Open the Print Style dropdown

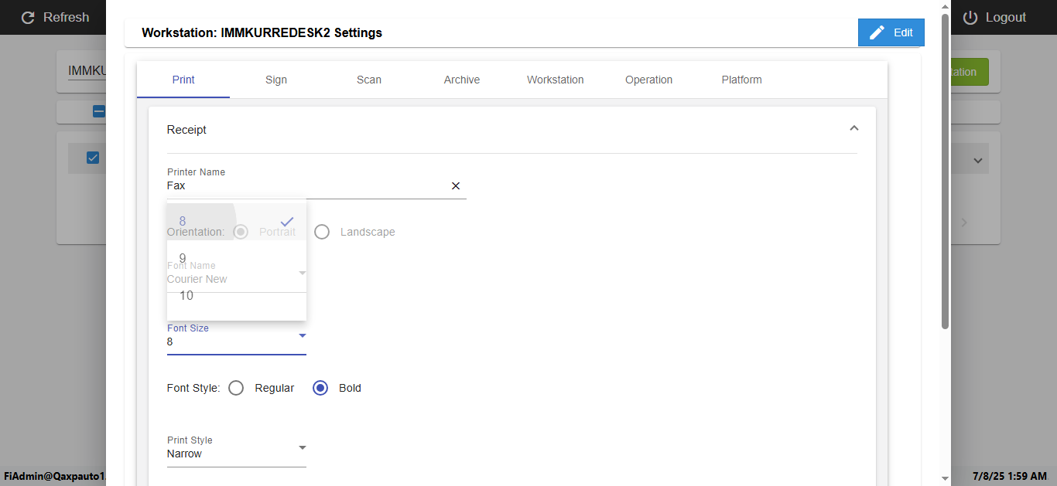[x=303, y=447]
